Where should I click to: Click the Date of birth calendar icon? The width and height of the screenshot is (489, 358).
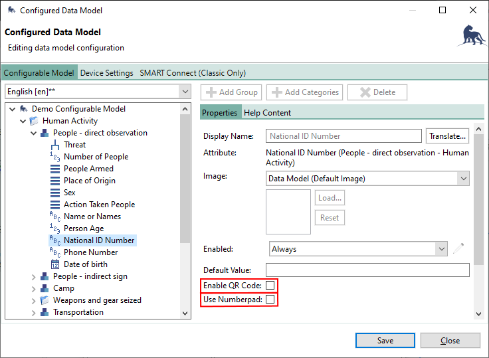pyautogui.click(x=55, y=264)
